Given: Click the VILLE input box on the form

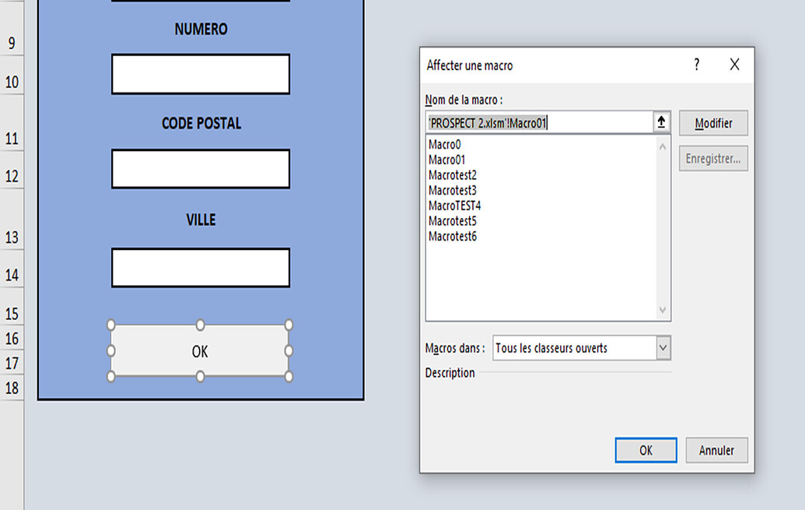Looking at the screenshot, I should point(200,267).
